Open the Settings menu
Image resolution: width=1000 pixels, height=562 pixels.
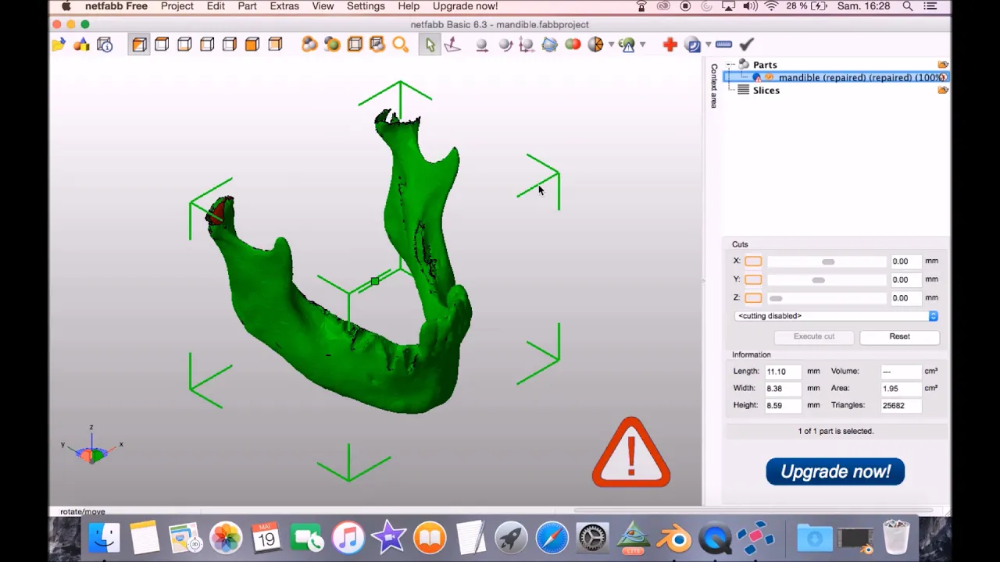366,6
